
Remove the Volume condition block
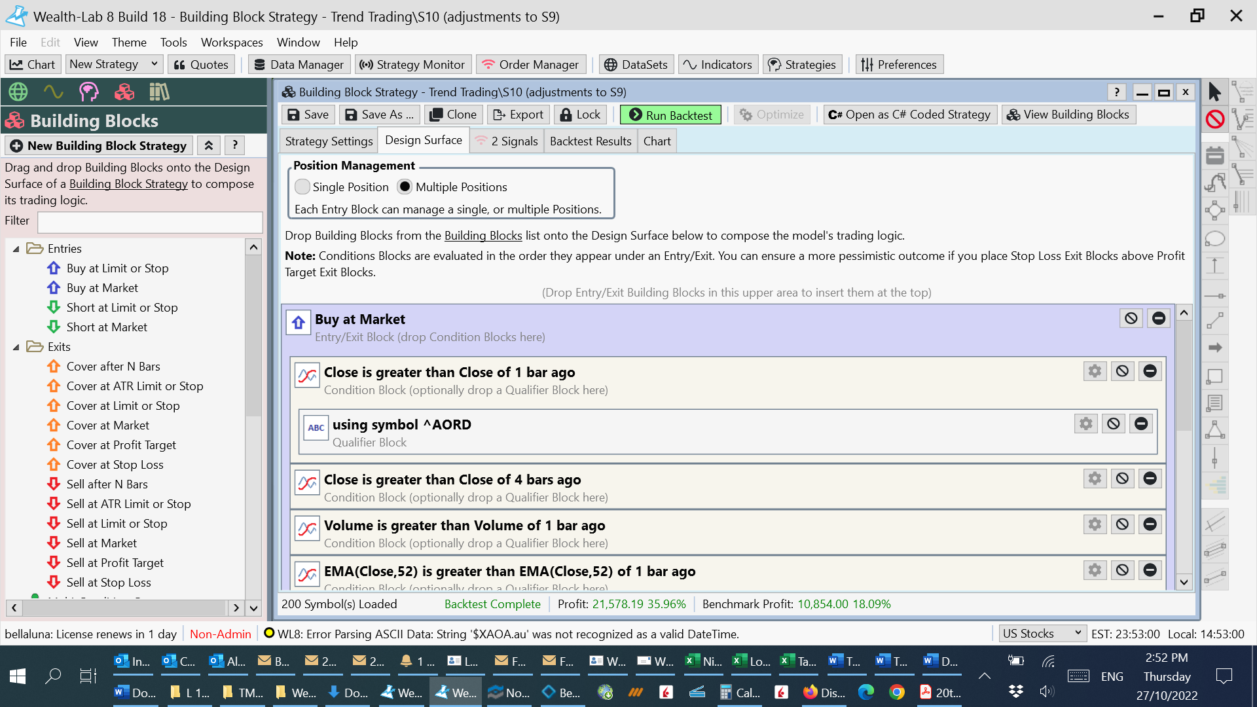pos(1150,524)
